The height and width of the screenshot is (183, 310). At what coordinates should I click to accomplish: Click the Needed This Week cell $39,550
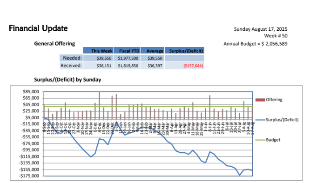[x=98, y=58]
